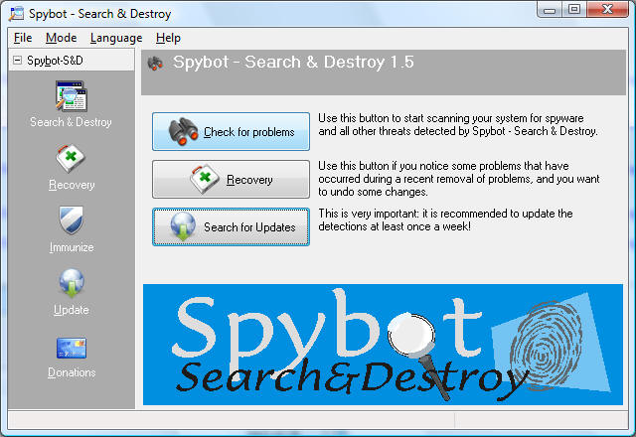Open the Update globe icon in sidebar
636x437 pixels.
71,284
